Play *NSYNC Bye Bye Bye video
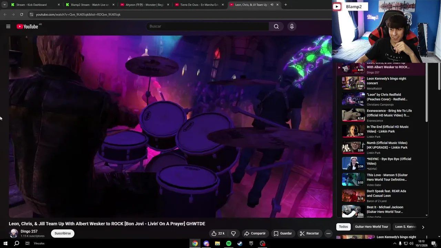 coord(381,163)
